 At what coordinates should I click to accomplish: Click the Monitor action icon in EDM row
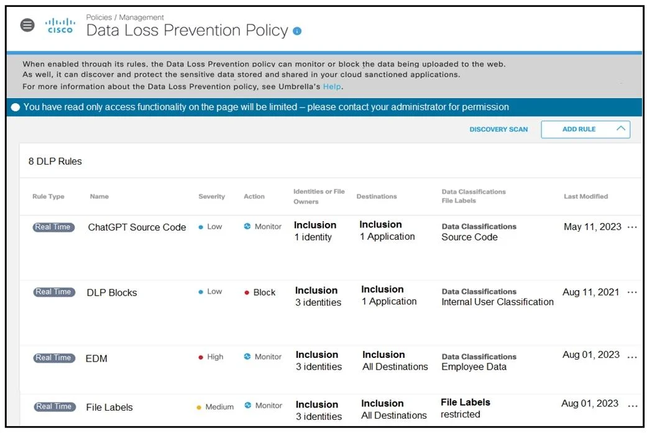[x=247, y=357]
